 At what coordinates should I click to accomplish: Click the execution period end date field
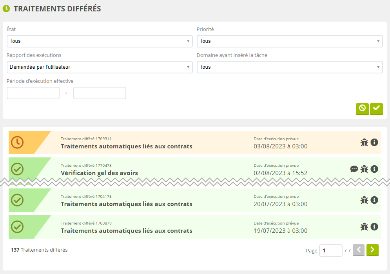click(100, 93)
